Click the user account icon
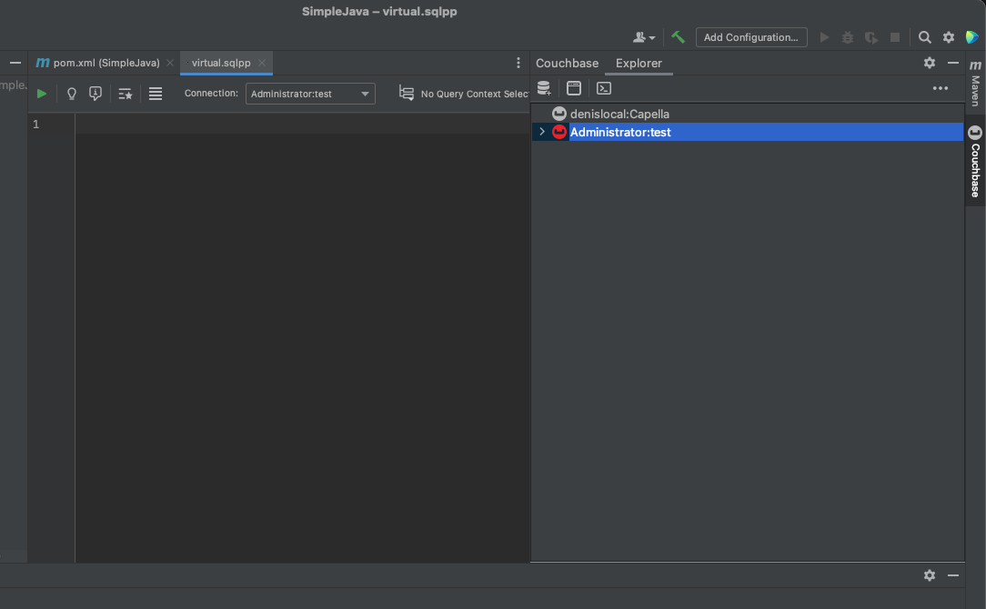The height and width of the screenshot is (609, 986). [643, 37]
